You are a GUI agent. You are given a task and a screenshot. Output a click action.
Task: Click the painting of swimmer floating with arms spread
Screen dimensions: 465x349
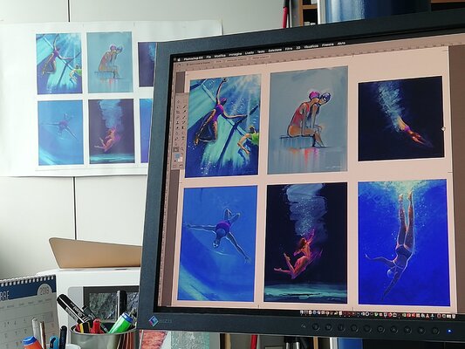point(218,243)
